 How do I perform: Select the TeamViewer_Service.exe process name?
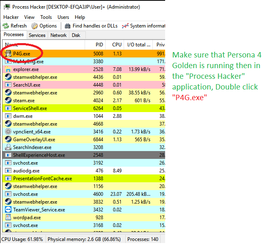pyautogui.click(x=39, y=210)
